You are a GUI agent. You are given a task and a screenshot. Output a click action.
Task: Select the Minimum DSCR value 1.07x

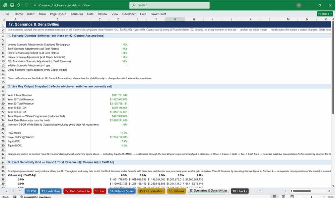[x=118, y=125]
